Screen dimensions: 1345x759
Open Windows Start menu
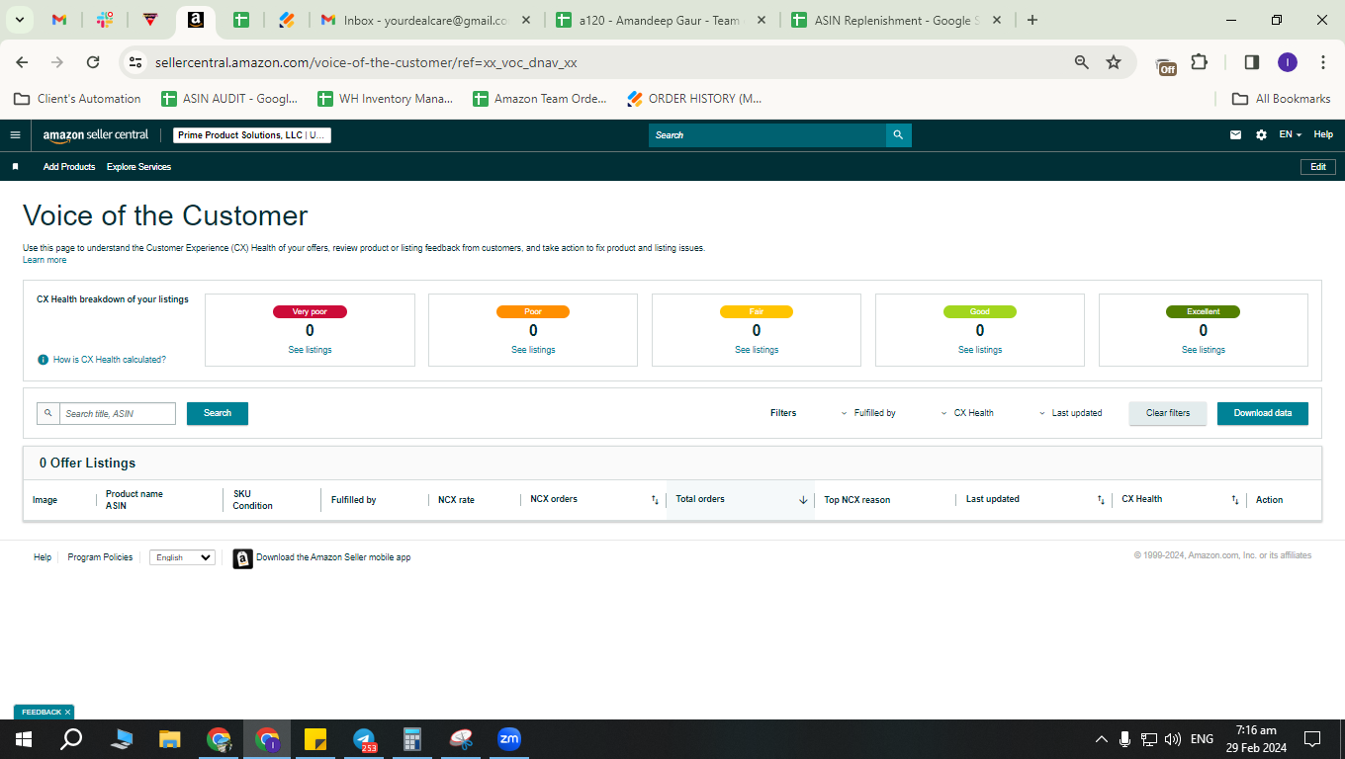[x=24, y=739]
